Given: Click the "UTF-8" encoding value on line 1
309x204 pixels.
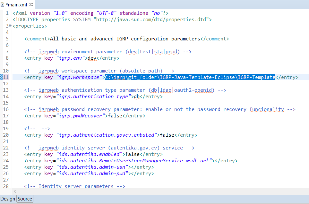Looking at the screenshot, I should pyautogui.click(x=107, y=13).
